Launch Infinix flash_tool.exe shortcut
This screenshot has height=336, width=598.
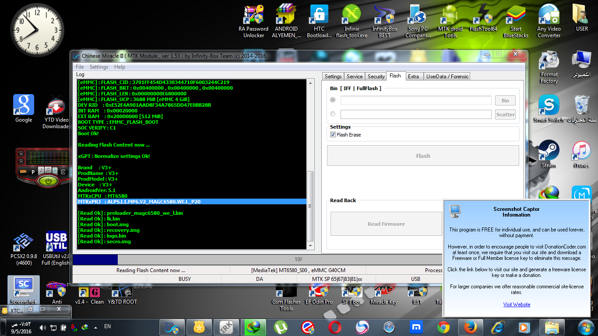(352, 21)
